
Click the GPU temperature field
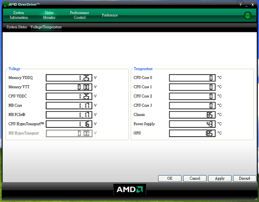pyautogui.click(x=192, y=133)
